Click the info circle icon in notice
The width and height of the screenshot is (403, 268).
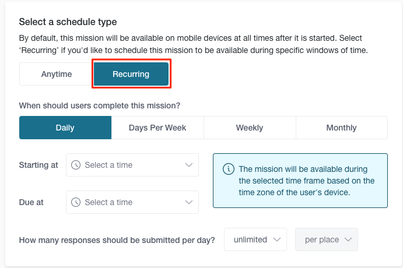pos(229,169)
